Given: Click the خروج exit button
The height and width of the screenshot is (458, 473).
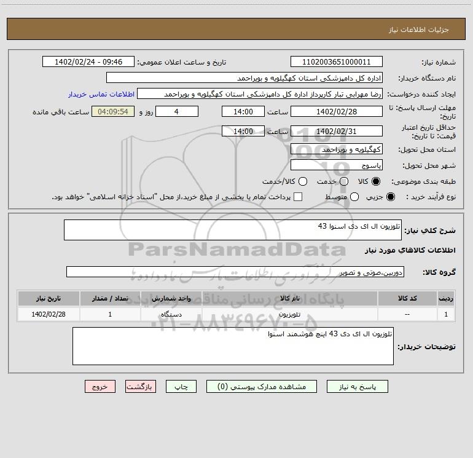Looking at the screenshot, I should point(100,387).
